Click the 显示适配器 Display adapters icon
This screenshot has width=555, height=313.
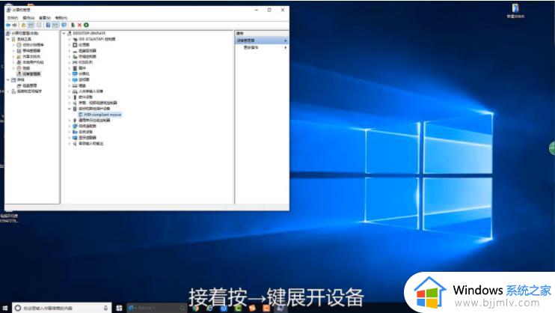[x=75, y=138]
